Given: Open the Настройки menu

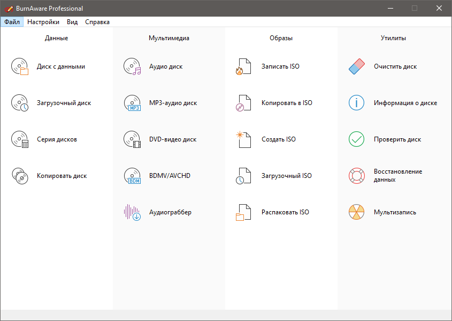Looking at the screenshot, I should point(43,22).
